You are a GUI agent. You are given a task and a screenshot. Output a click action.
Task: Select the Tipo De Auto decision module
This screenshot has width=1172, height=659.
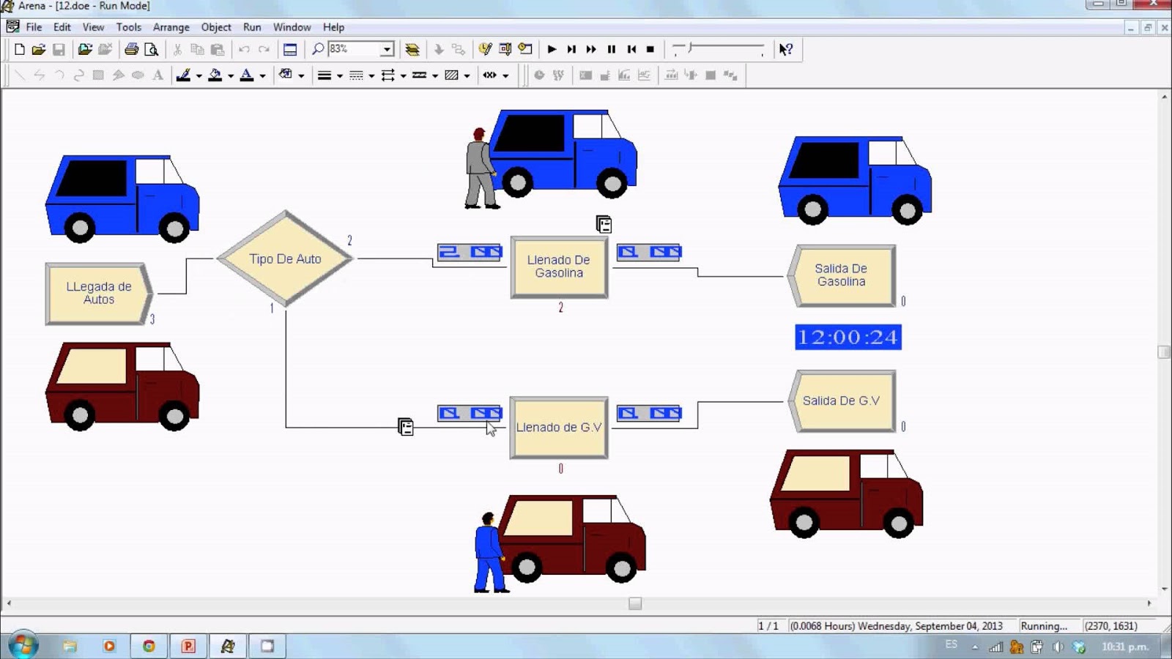(284, 258)
